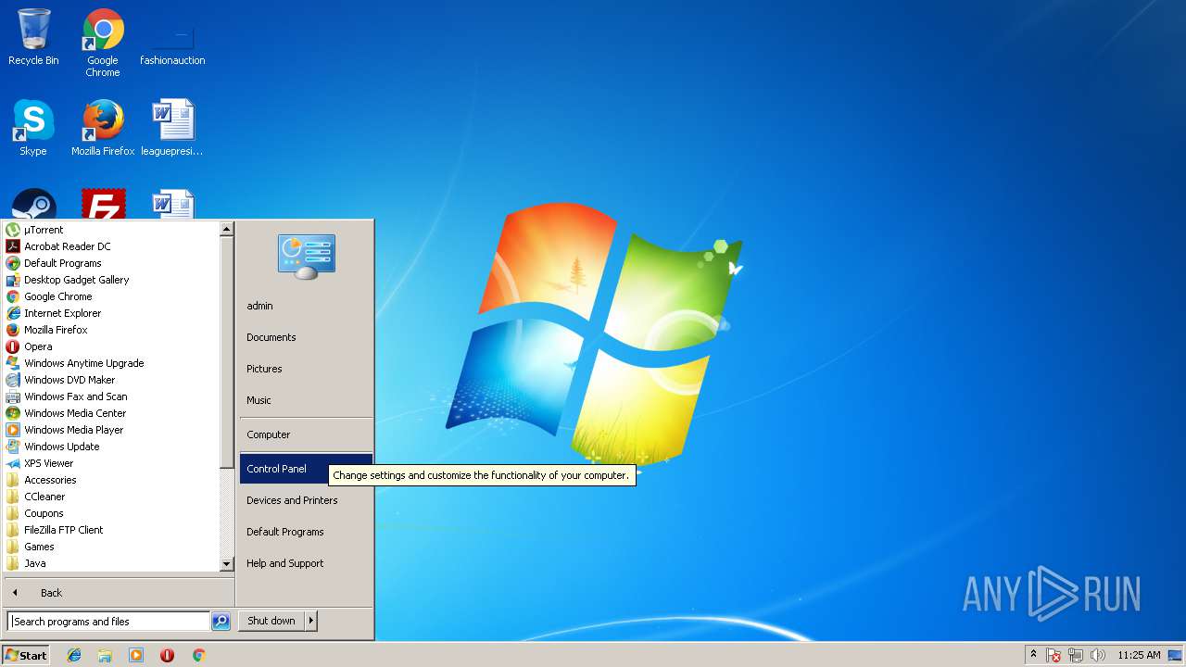1186x667 pixels.
Task: Click the search magnifier button
Action: tap(221, 622)
